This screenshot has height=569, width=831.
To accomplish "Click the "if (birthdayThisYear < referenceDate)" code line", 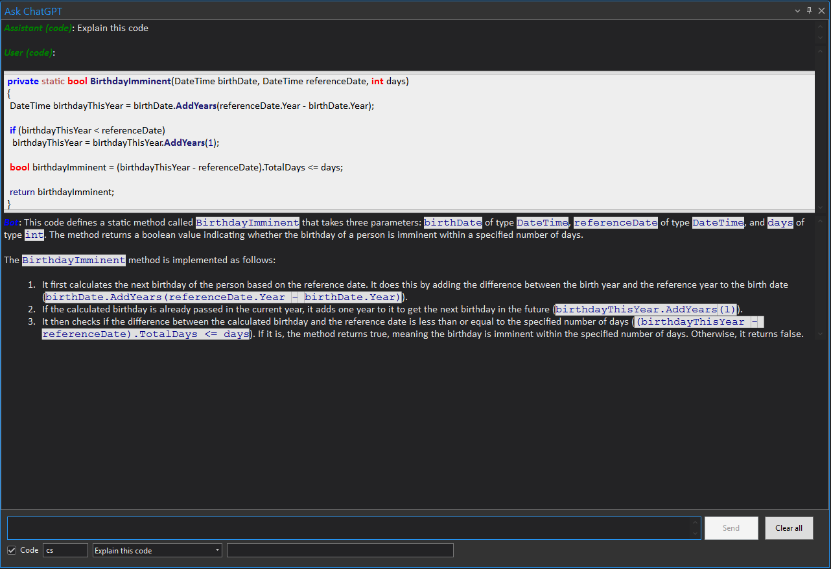I will [x=88, y=130].
